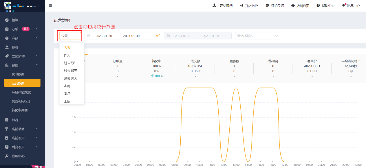Open 消息中心 notification bell
The width and height of the screenshot is (366, 168).
coord(343,5)
